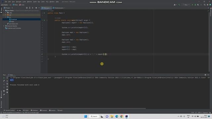Toggle Scroll to End in Run console
Screen dimensions: 212x119
pos(7,87)
